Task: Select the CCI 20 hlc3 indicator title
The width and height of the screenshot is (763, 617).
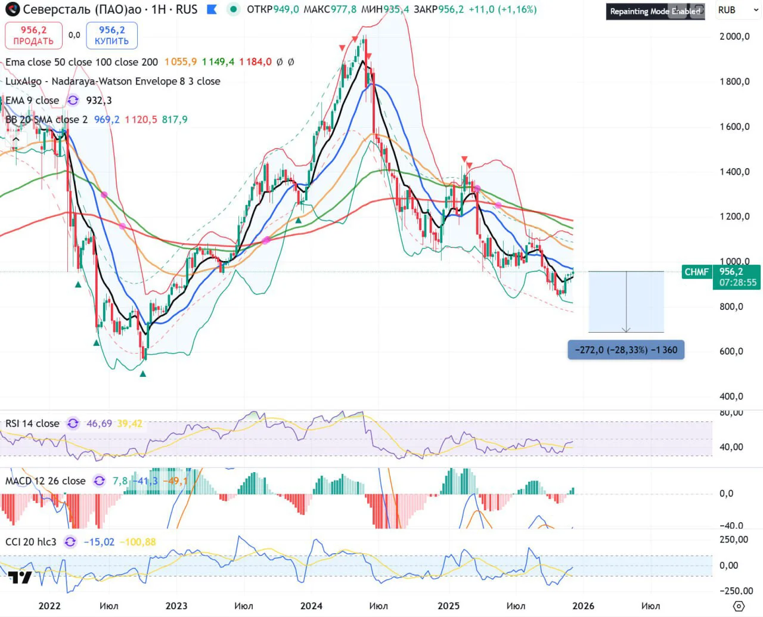Action: (x=31, y=542)
